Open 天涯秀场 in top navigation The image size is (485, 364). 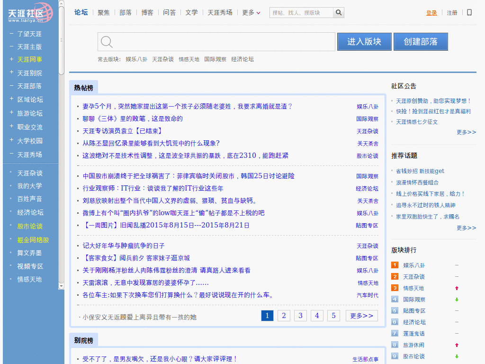click(220, 13)
